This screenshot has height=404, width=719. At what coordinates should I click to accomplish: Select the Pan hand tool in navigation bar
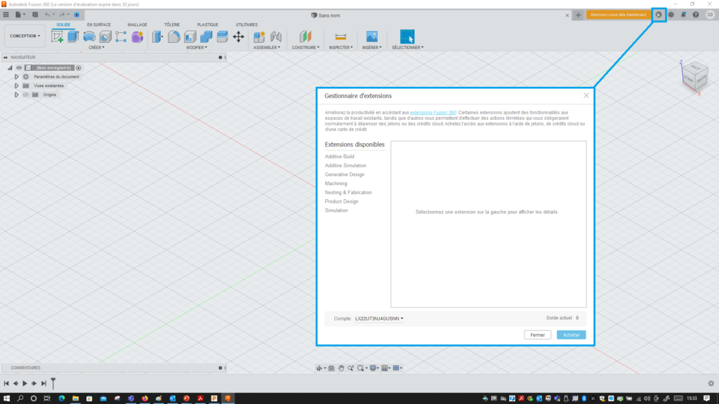(341, 368)
